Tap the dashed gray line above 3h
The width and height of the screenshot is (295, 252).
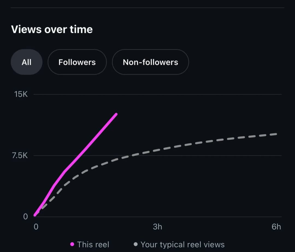coord(158,150)
